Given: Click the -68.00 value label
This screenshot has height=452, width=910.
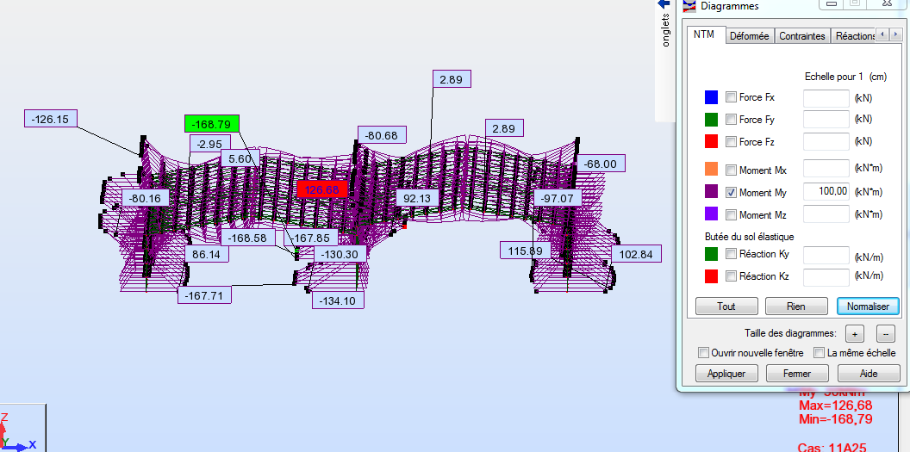Looking at the screenshot, I should 601,164.
